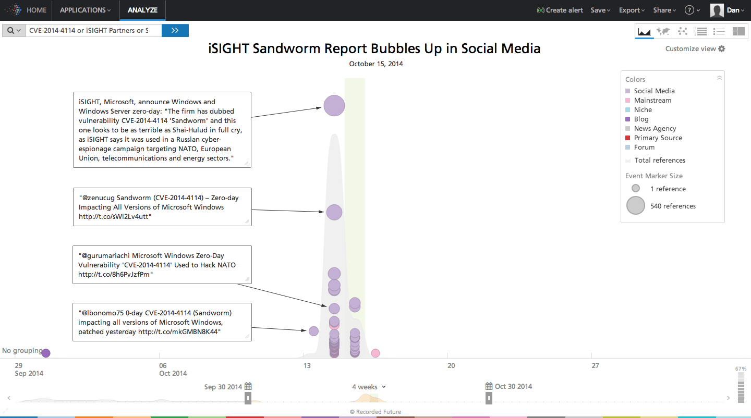Go to the HOME tab
Screen dimensions: 751x418
click(37, 10)
